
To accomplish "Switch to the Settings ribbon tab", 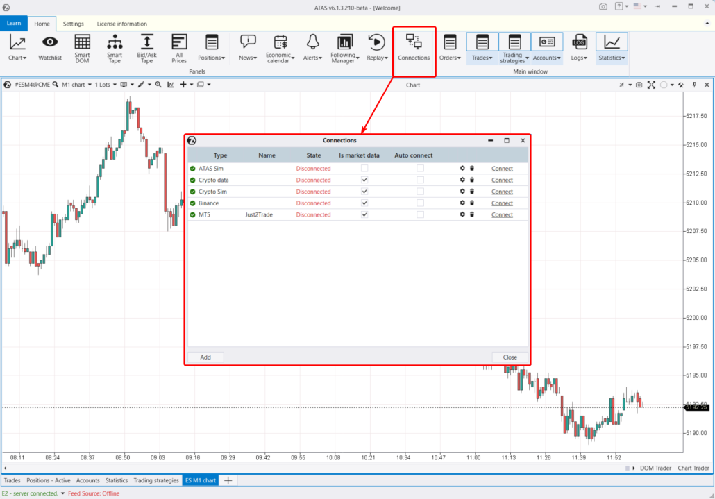I will pyautogui.click(x=73, y=24).
